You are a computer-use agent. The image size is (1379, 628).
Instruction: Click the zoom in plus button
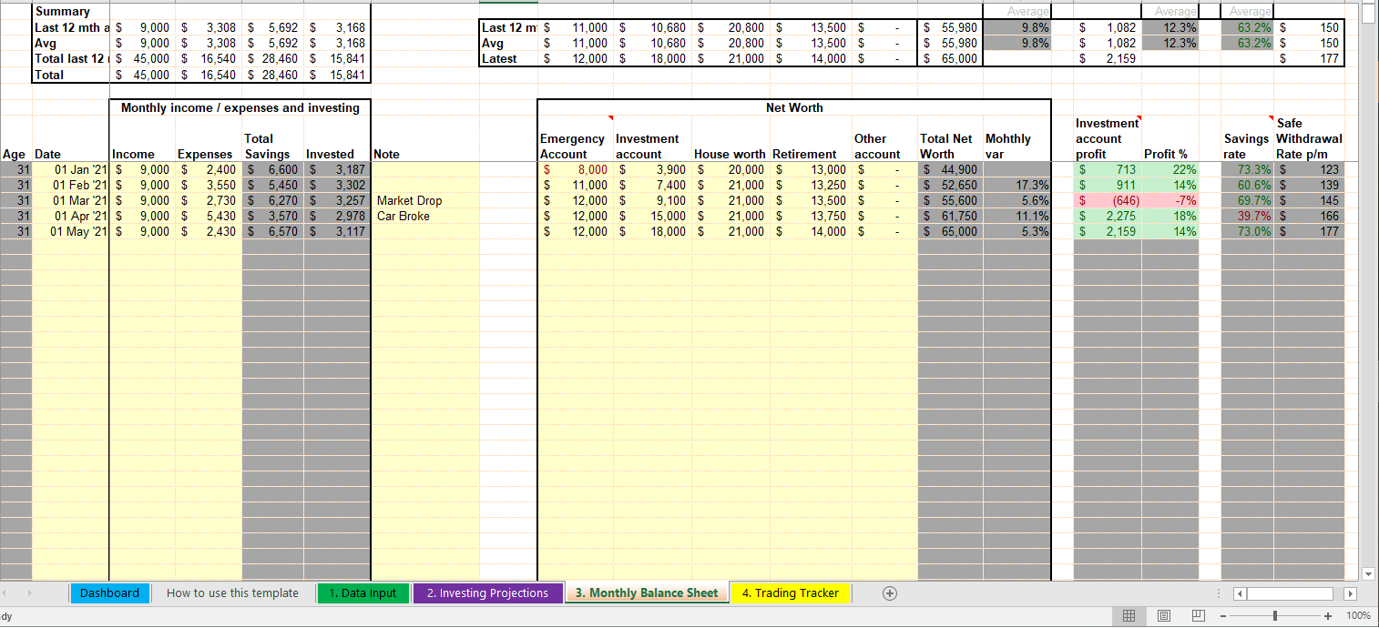pos(1329,616)
